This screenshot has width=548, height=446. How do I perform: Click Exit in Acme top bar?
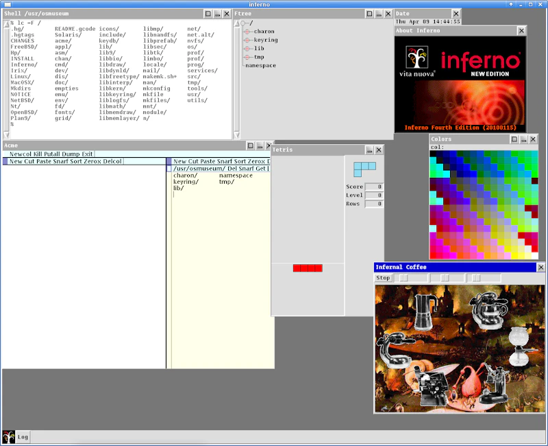[x=88, y=154]
